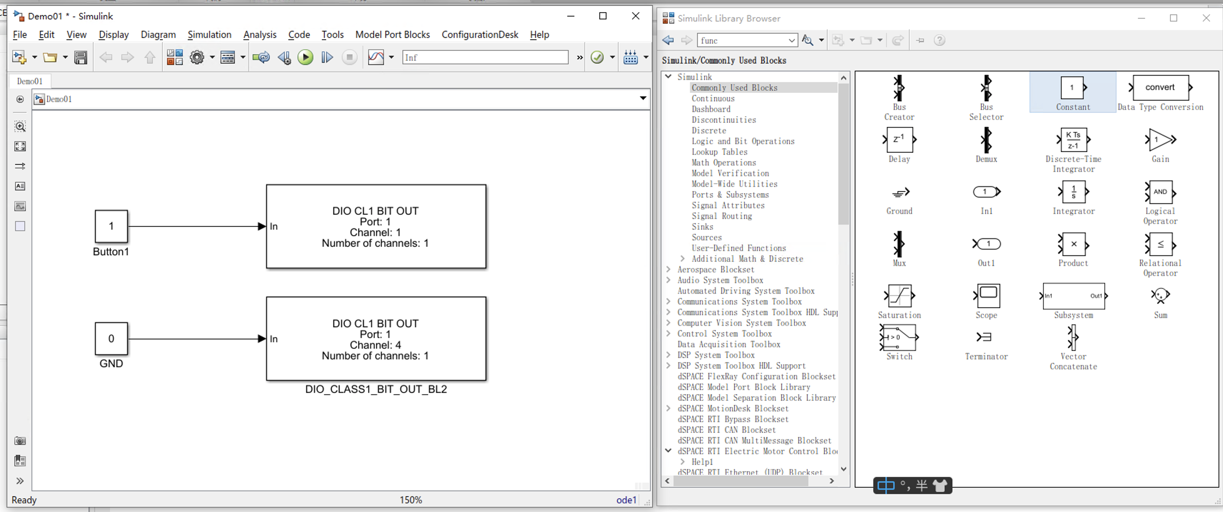Viewport: 1223px width, 512px height.
Task: Click the library tree vertical scrollbar thumb
Action: (x=843, y=154)
